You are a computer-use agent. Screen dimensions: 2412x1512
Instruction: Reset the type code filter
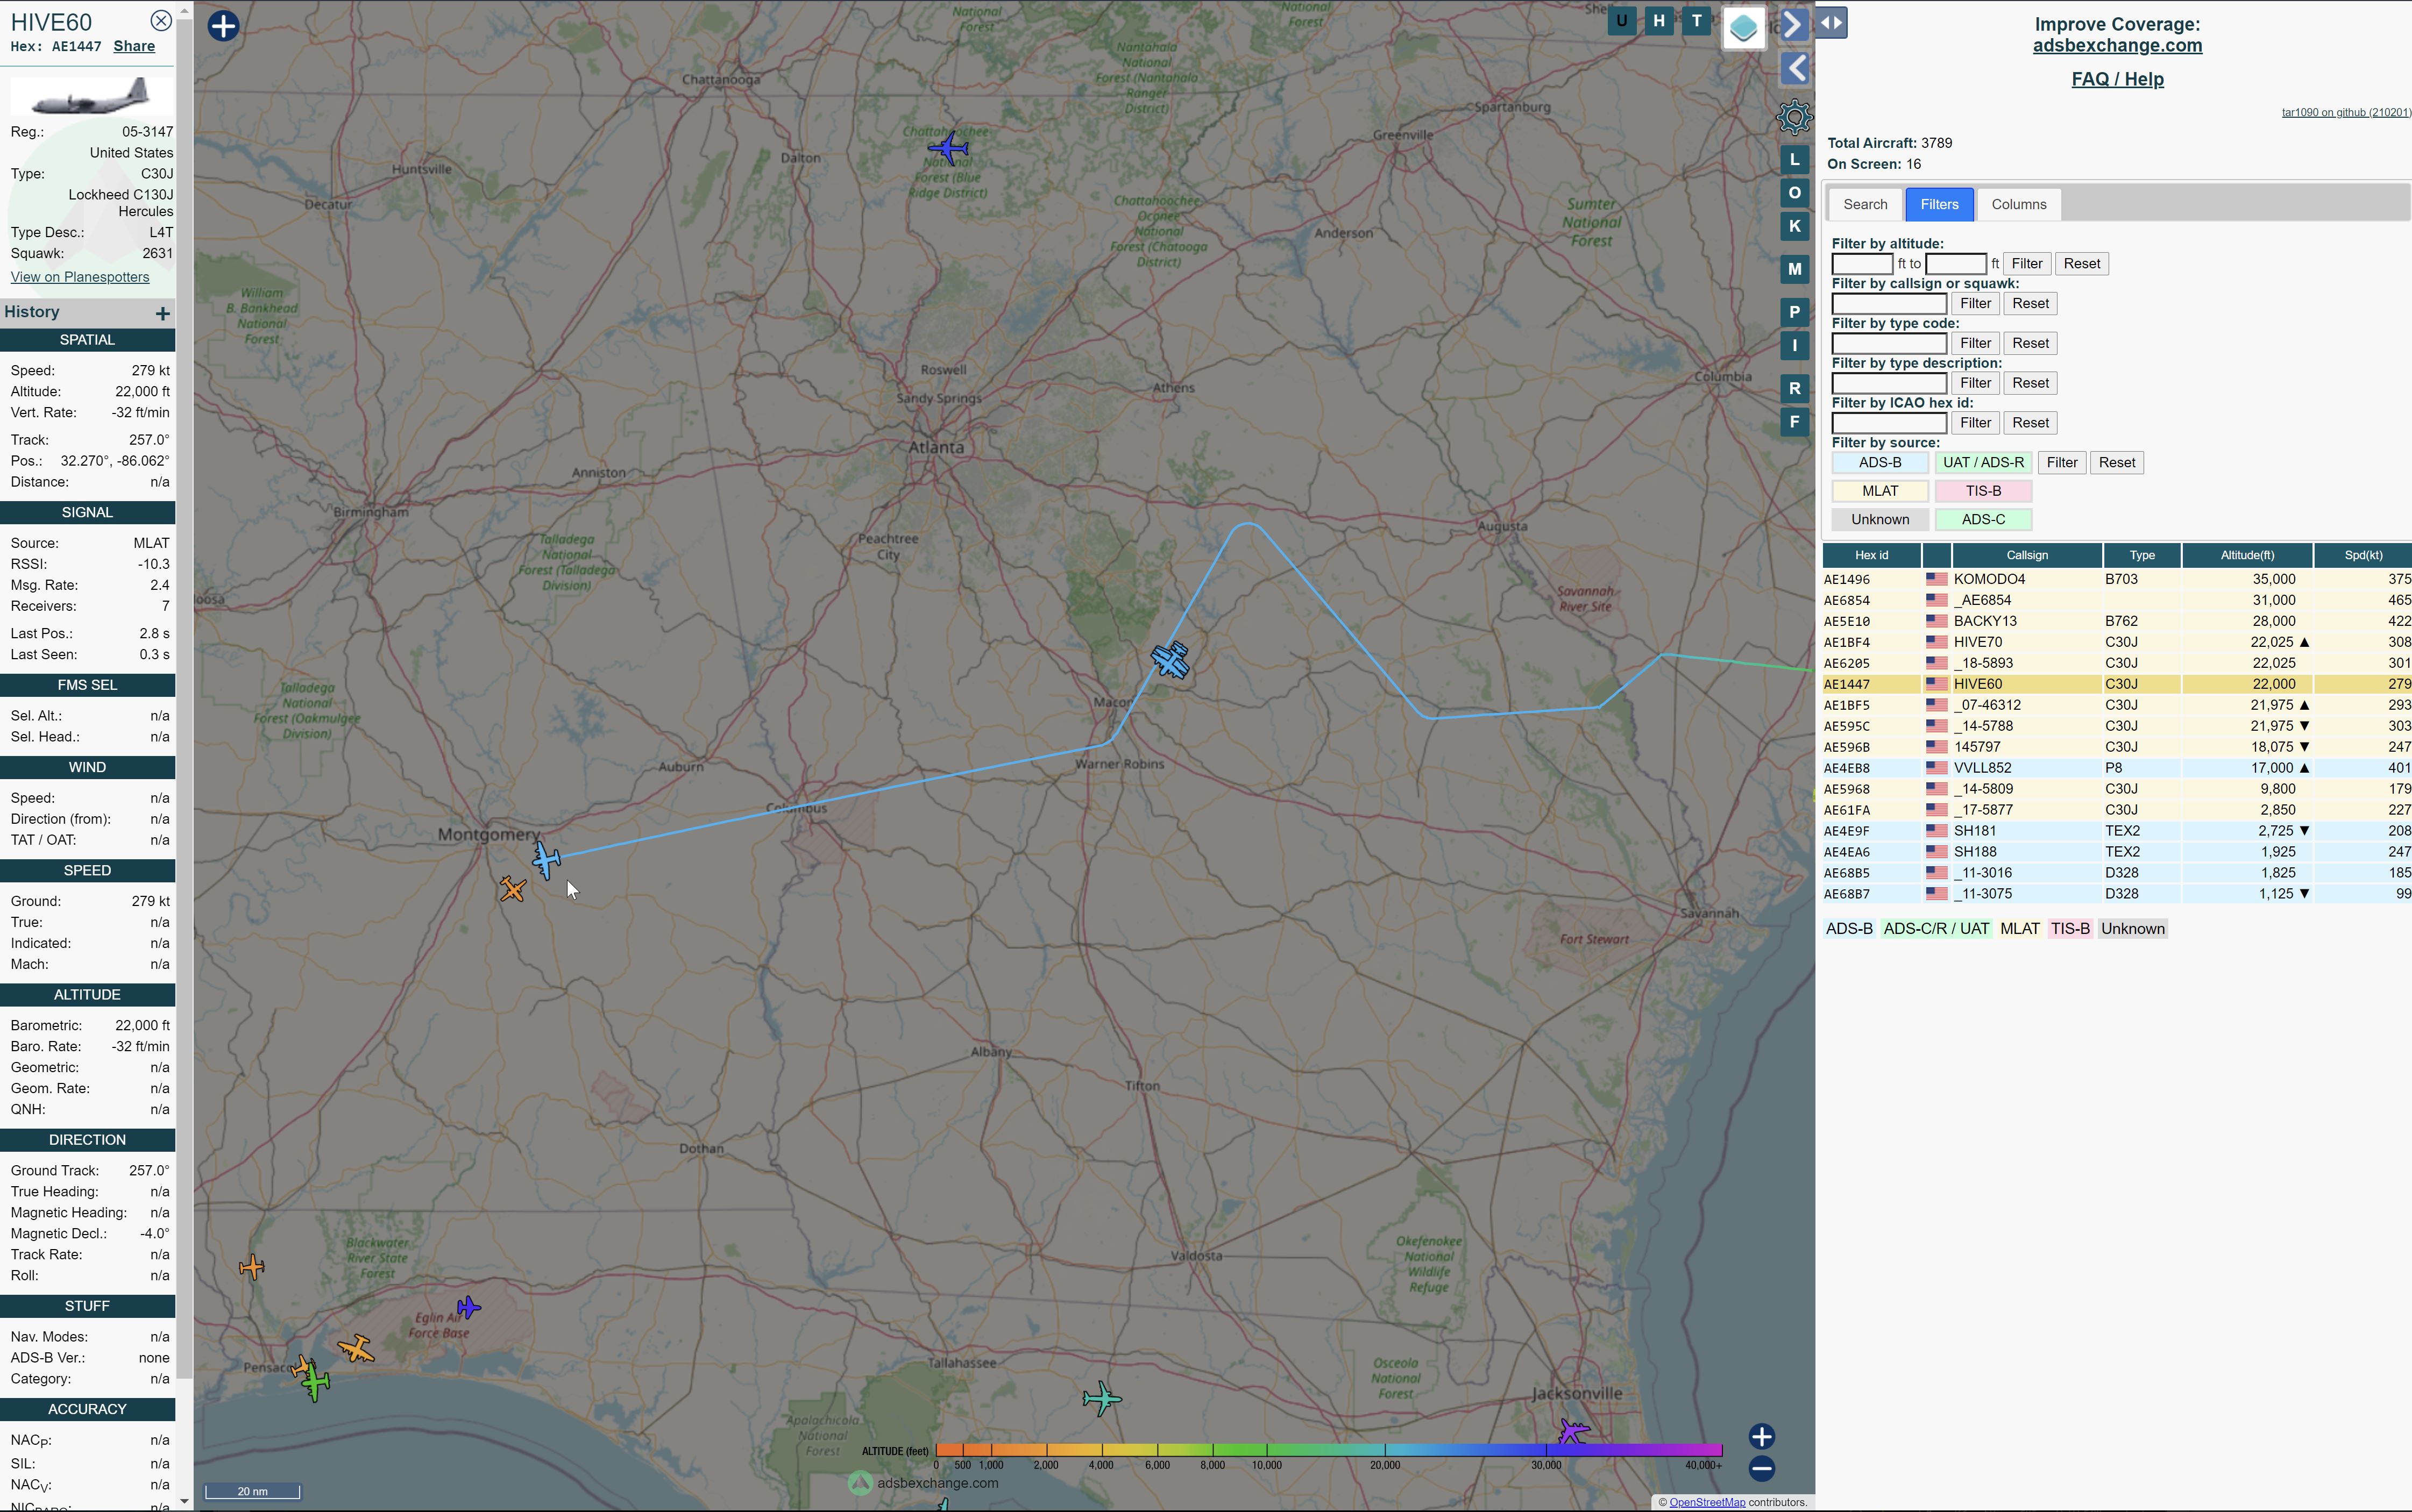pos(2030,343)
